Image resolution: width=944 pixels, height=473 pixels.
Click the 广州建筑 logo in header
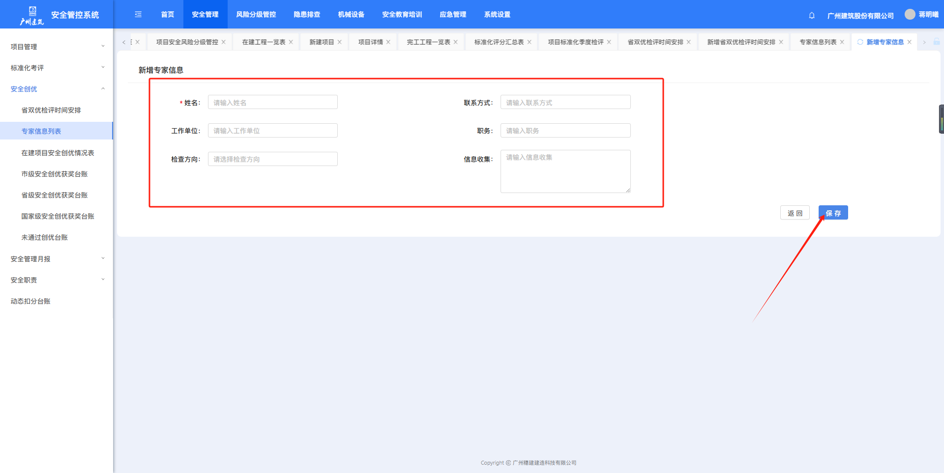pyautogui.click(x=32, y=15)
